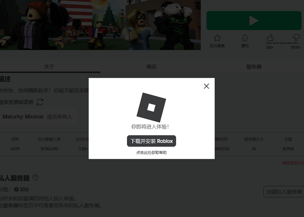Open the help question mark beside 私人服务器

pos(35,177)
